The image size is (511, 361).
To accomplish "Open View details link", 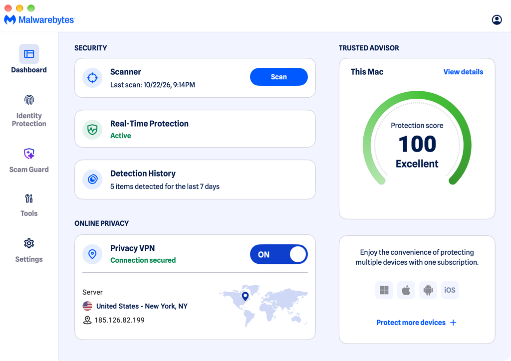I will (x=463, y=72).
